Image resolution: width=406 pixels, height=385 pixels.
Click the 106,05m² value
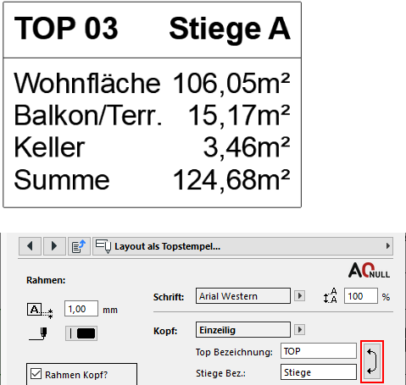pyautogui.click(x=231, y=84)
